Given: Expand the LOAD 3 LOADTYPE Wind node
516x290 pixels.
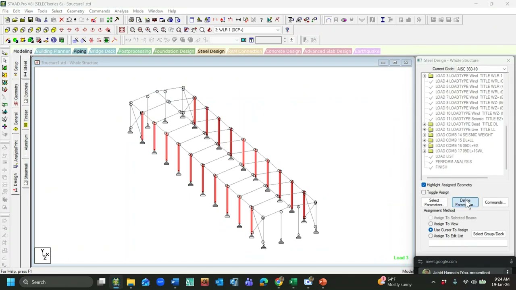Looking at the screenshot, I should [x=424, y=76].
